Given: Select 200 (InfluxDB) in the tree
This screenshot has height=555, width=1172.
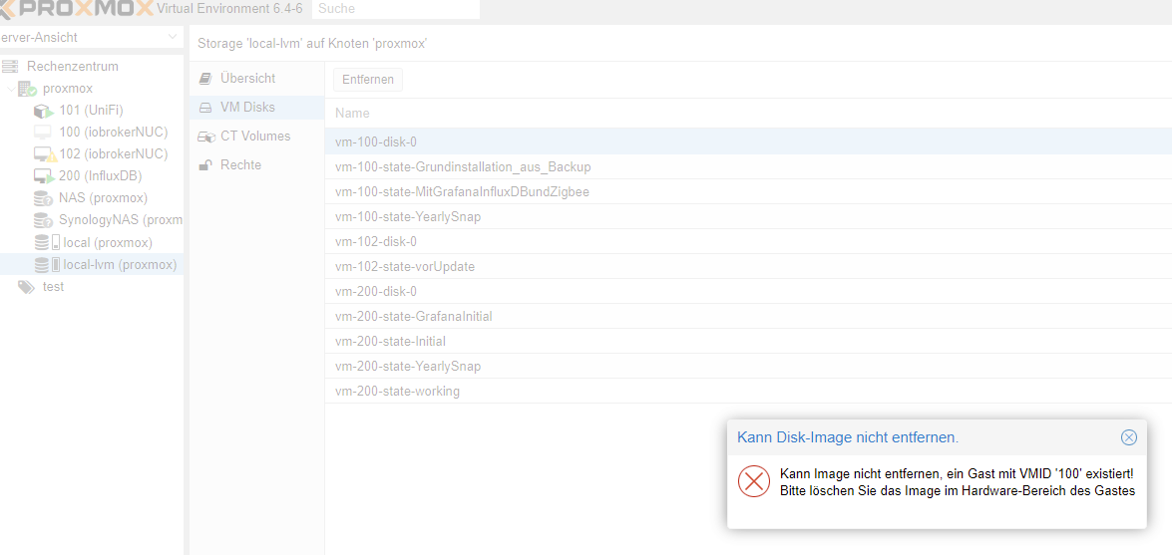Looking at the screenshot, I should coord(100,177).
